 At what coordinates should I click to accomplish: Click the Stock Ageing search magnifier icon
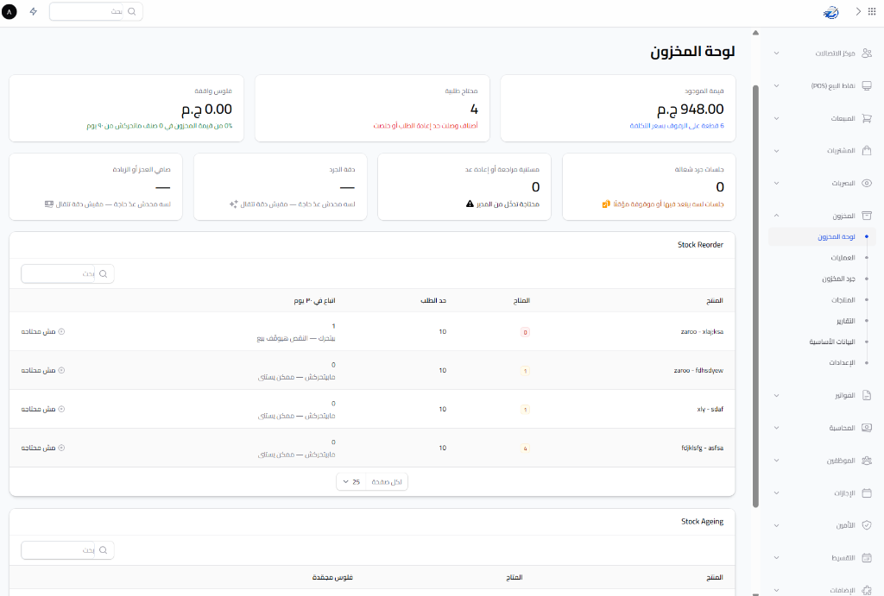coord(104,550)
